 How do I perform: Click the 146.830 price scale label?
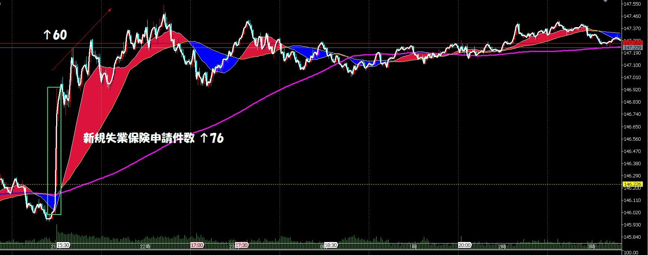[632, 102]
